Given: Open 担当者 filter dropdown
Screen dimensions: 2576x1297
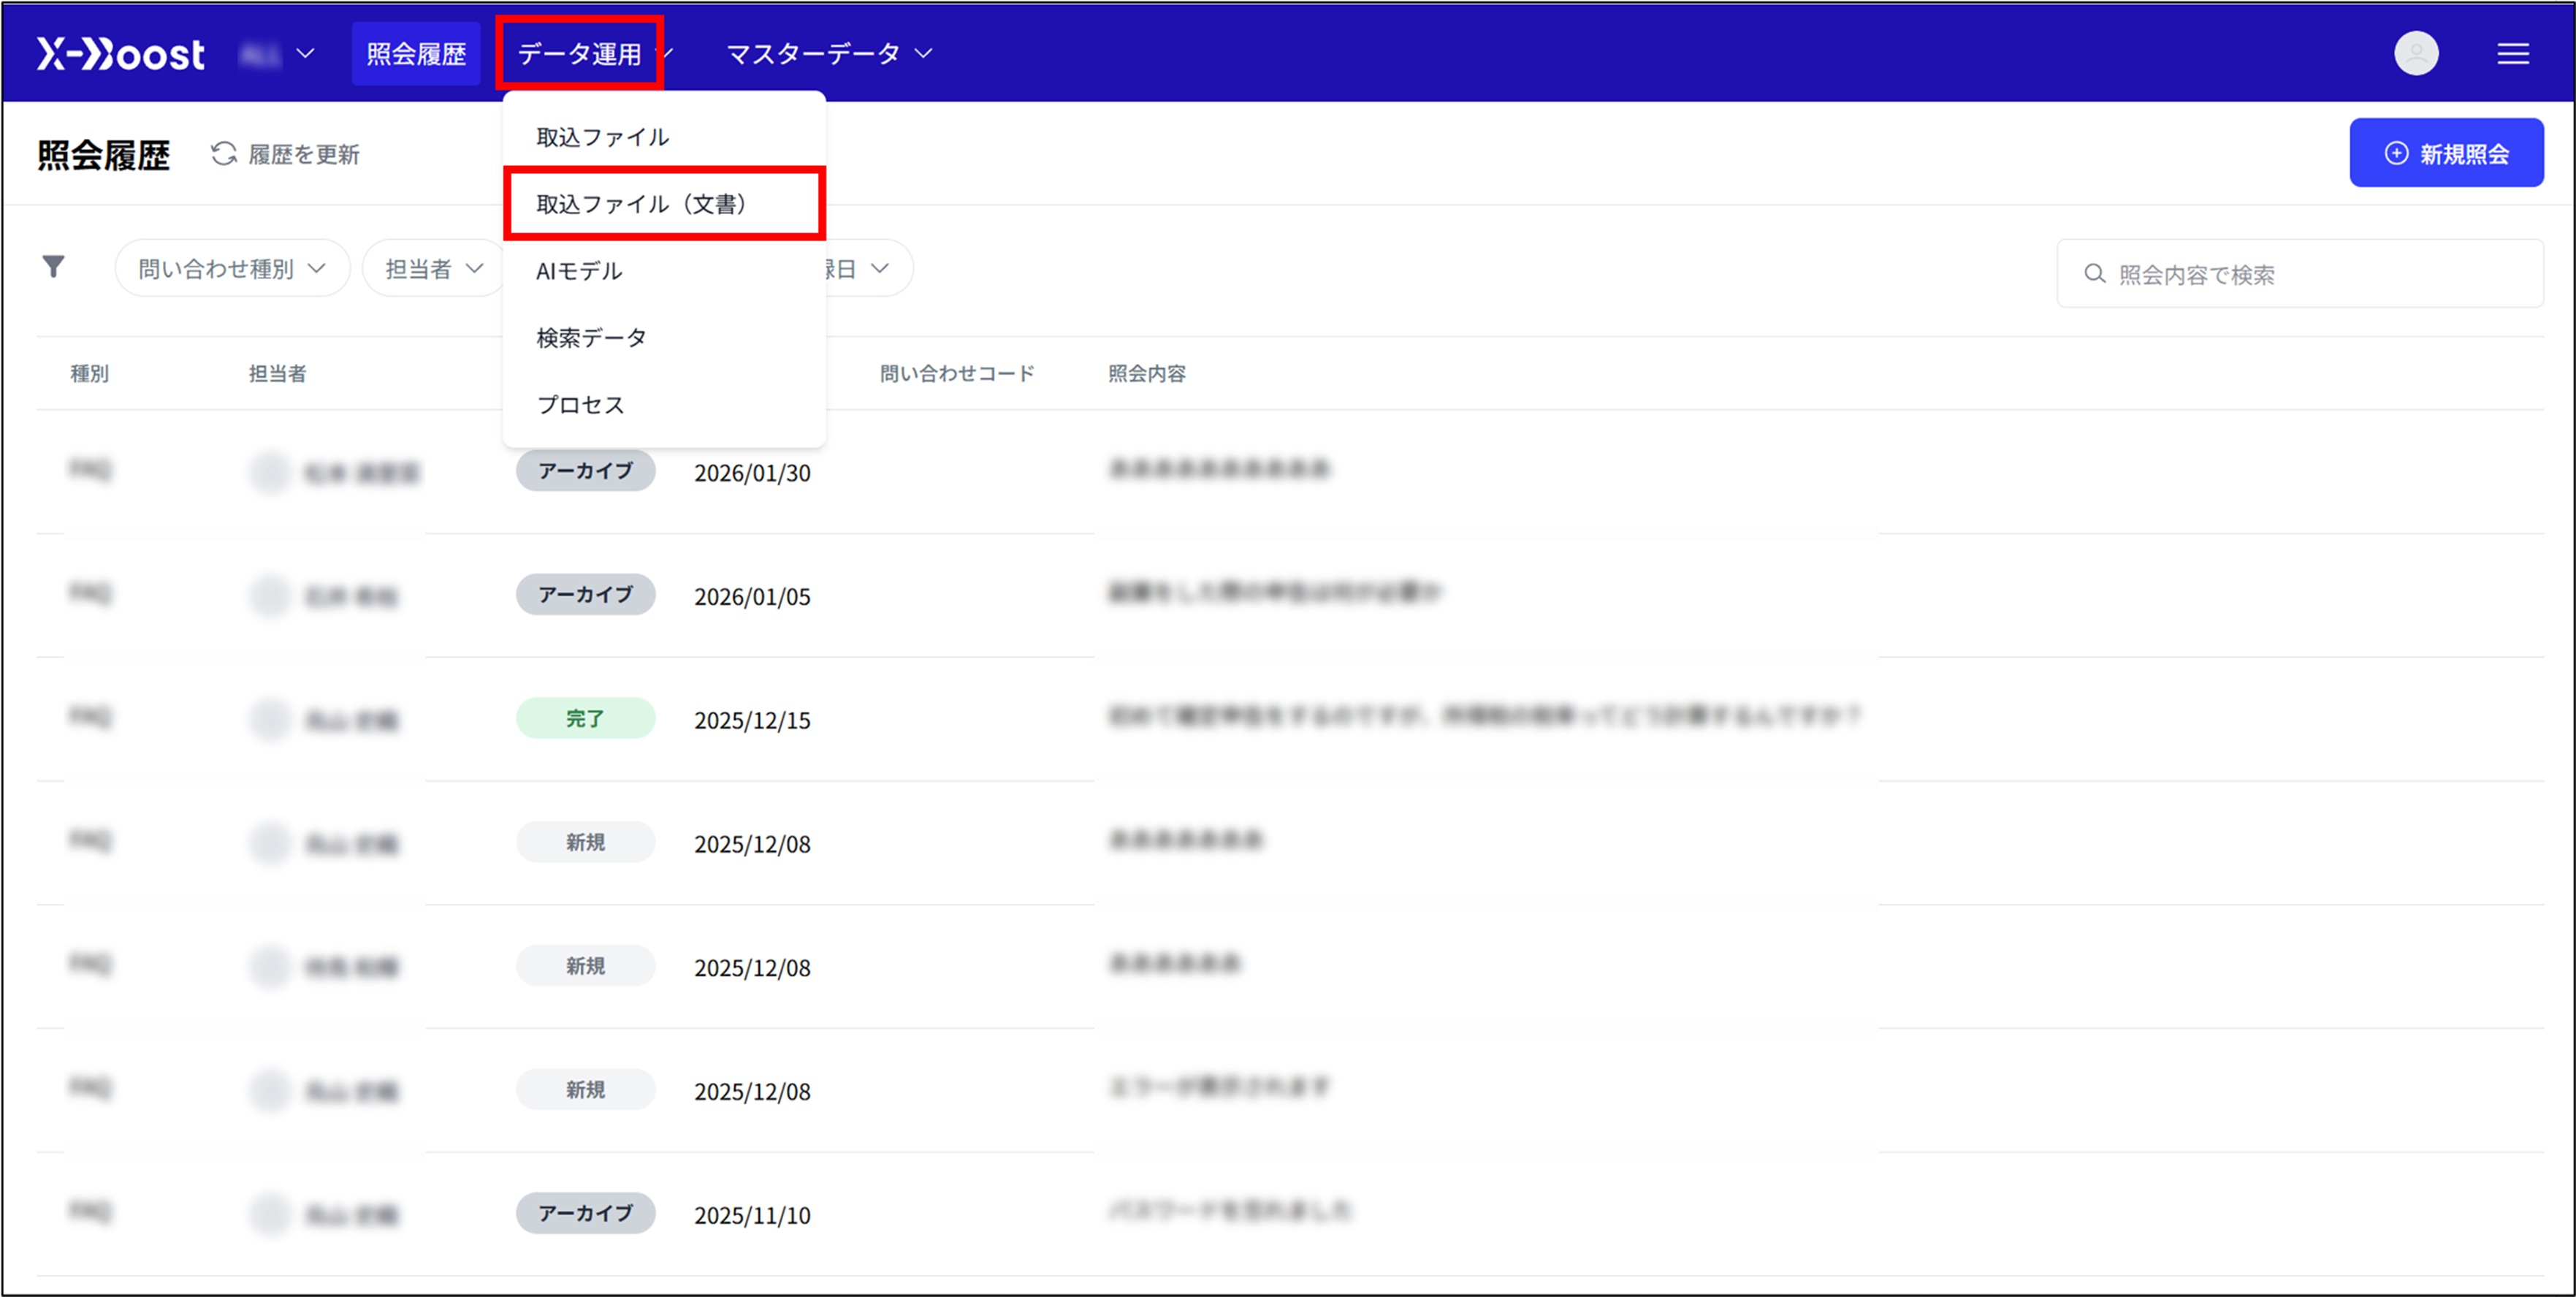Looking at the screenshot, I should pos(434,268).
